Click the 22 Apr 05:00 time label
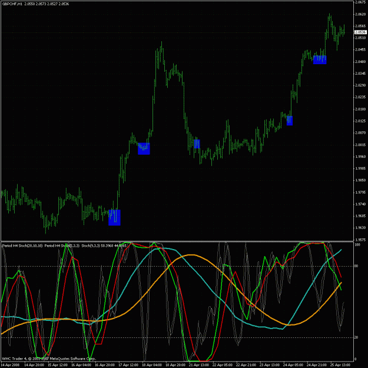 [222, 365]
